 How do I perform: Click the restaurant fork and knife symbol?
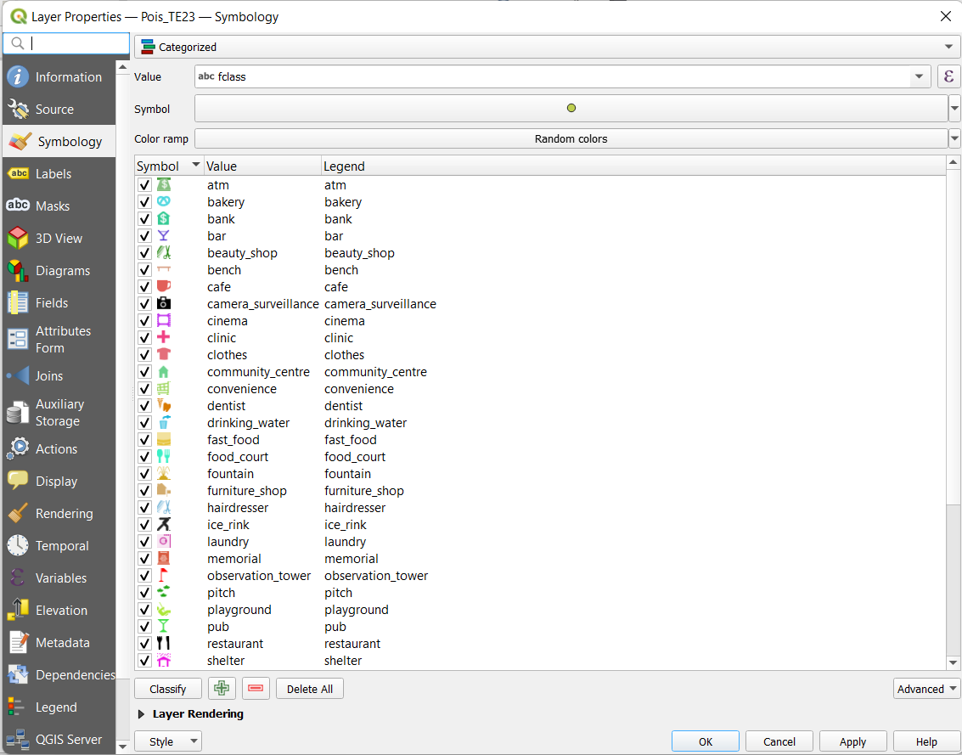164,644
